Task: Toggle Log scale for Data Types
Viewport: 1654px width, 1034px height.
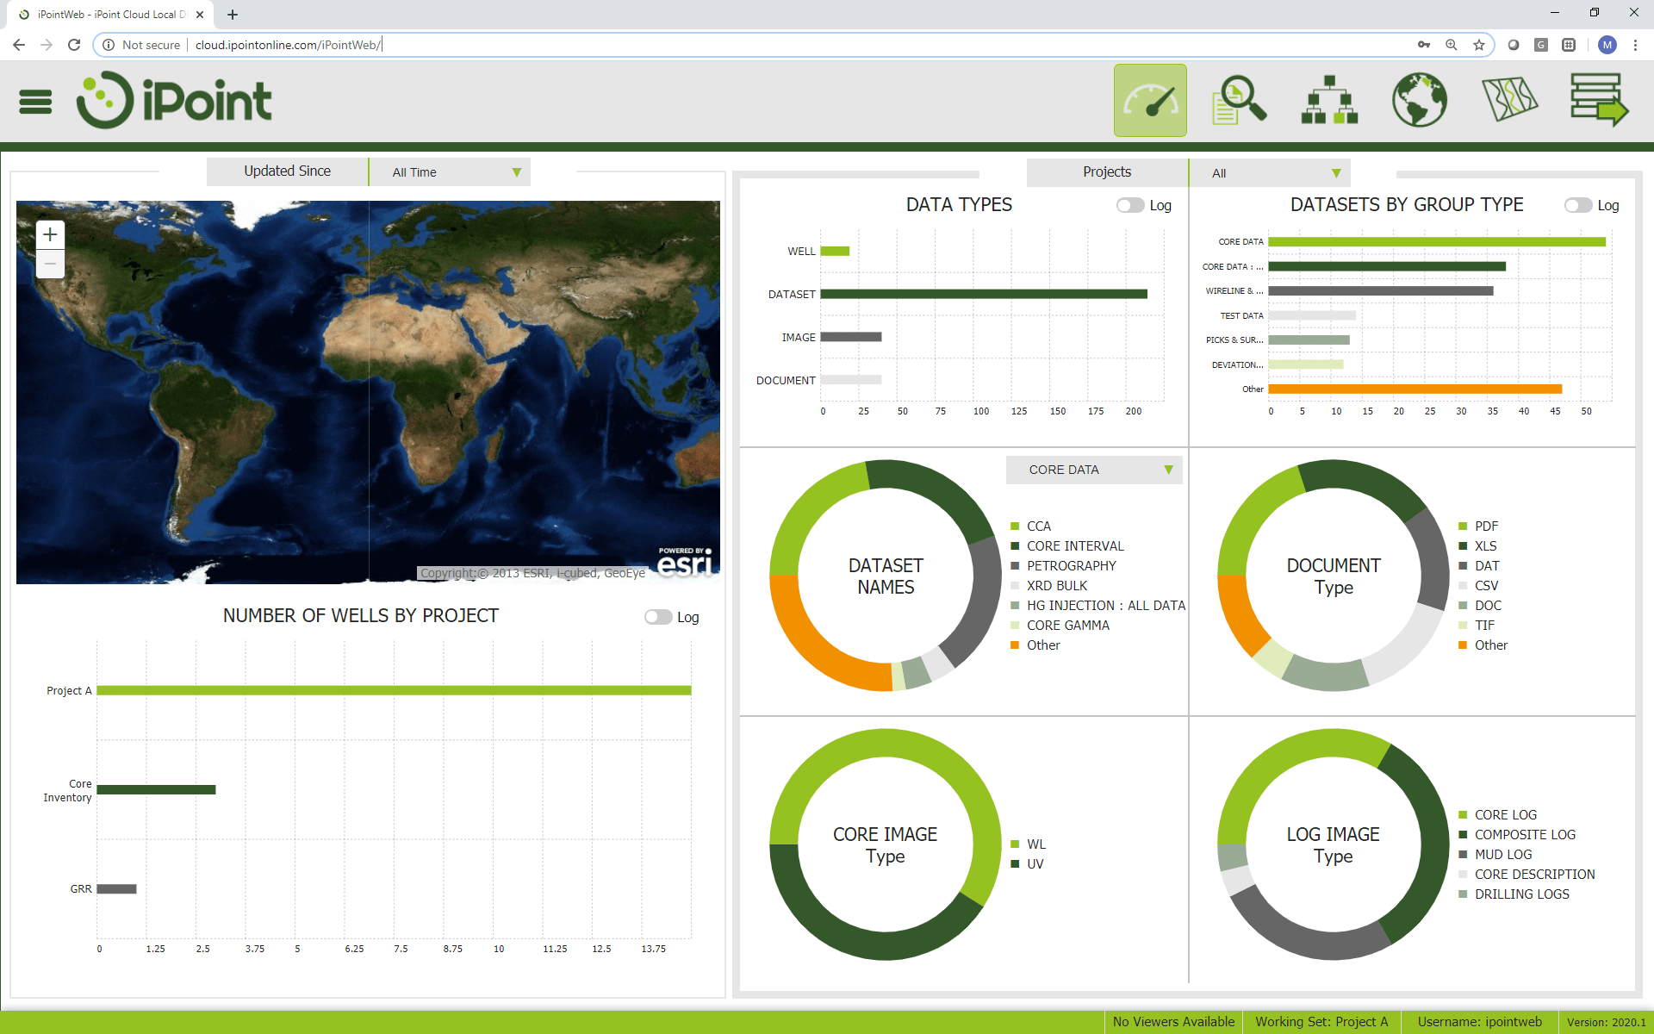Action: point(1130,205)
